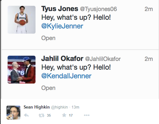Retweet using the retweet arrows icon
Image resolution: width=159 pixels, height=124 pixels.
[41, 115]
